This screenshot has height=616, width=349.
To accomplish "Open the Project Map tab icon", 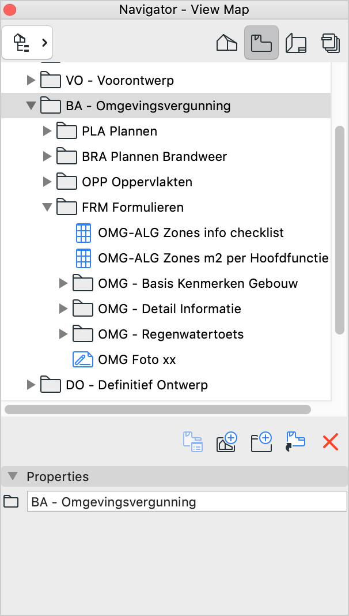I will point(227,43).
